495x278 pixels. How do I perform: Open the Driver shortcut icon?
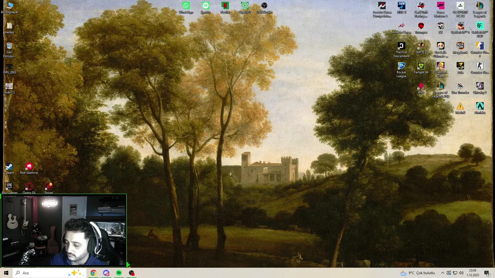[x=49, y=189]
